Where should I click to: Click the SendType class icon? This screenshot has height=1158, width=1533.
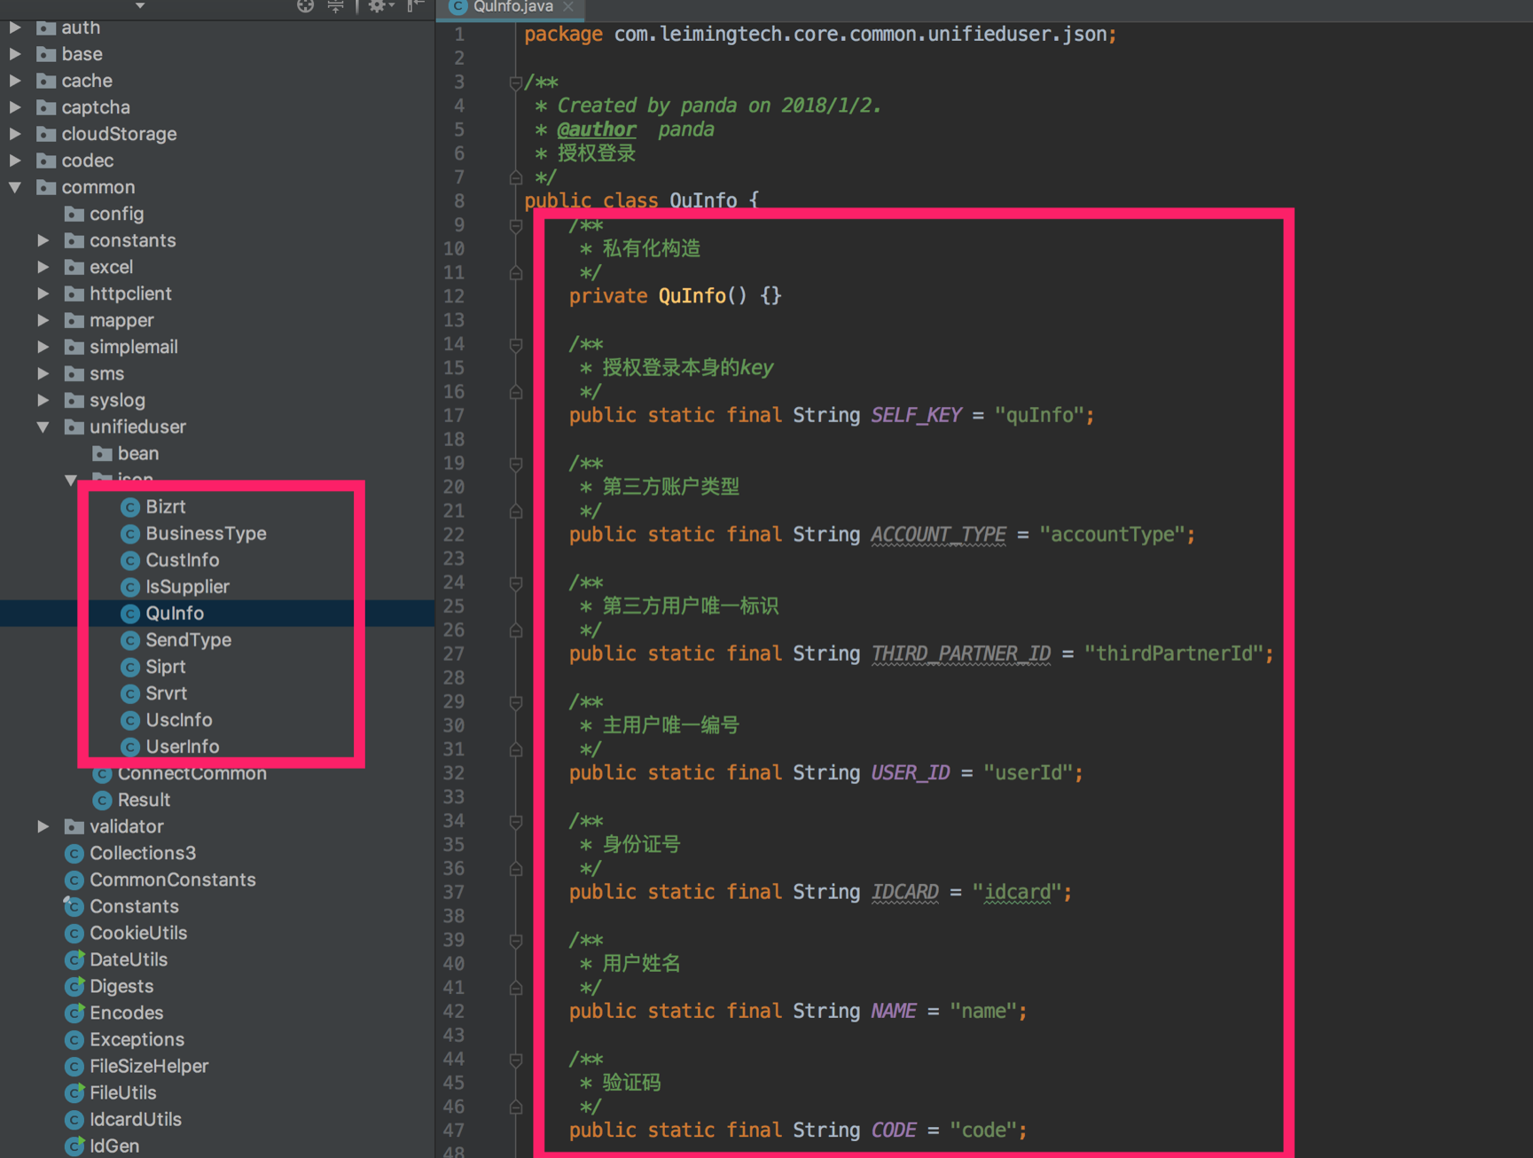[x=130, y=640]
